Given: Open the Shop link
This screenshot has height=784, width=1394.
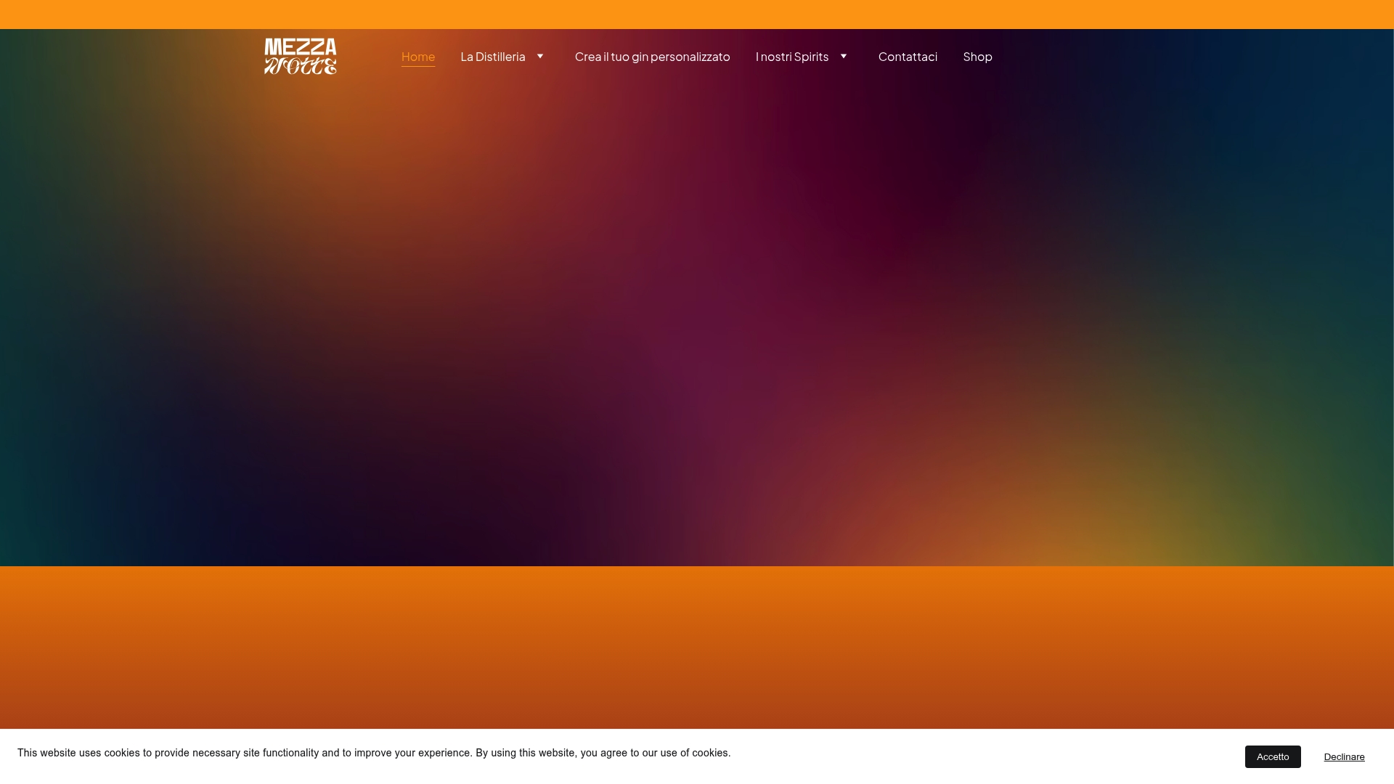Looking at the screenshot, I should pos(977,56).
